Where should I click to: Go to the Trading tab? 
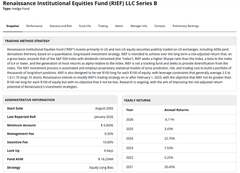pyautogui.click(x=103, y=26)
